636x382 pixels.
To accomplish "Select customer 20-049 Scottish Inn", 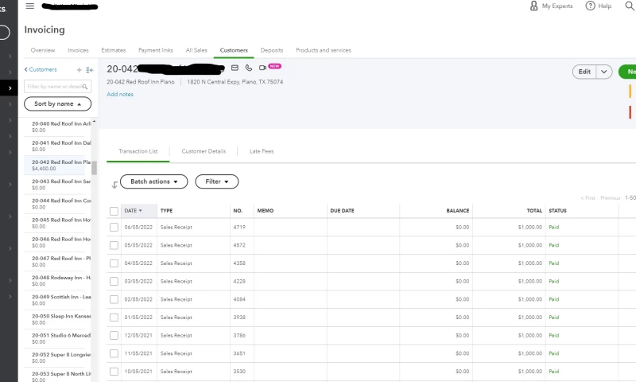I will point(57,300).
